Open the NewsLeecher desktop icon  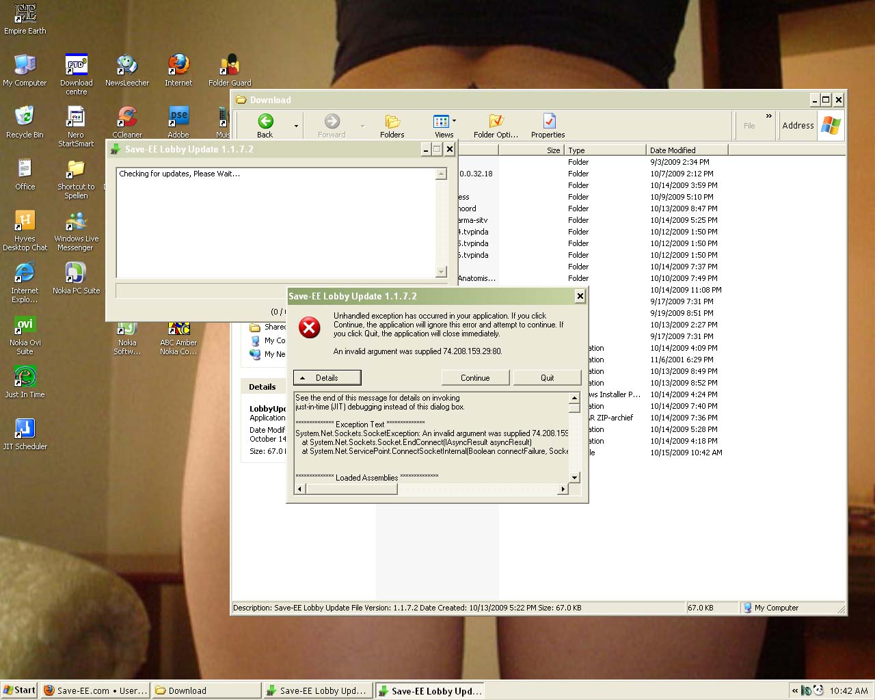click(x=127, y=70)
